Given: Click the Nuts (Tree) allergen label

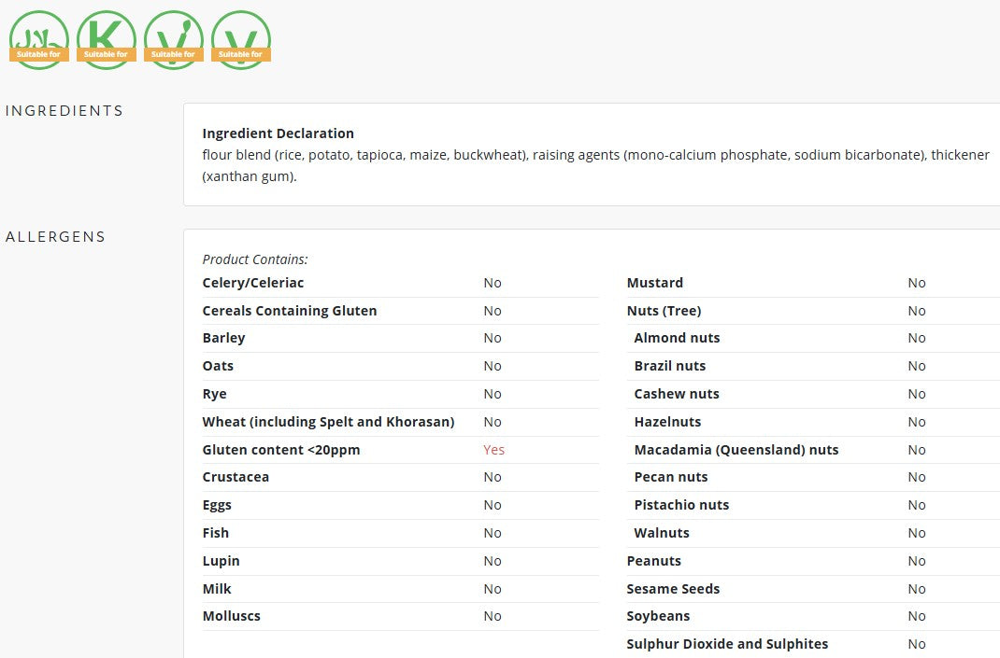Looking at the screenshot, I should [664, 311].
